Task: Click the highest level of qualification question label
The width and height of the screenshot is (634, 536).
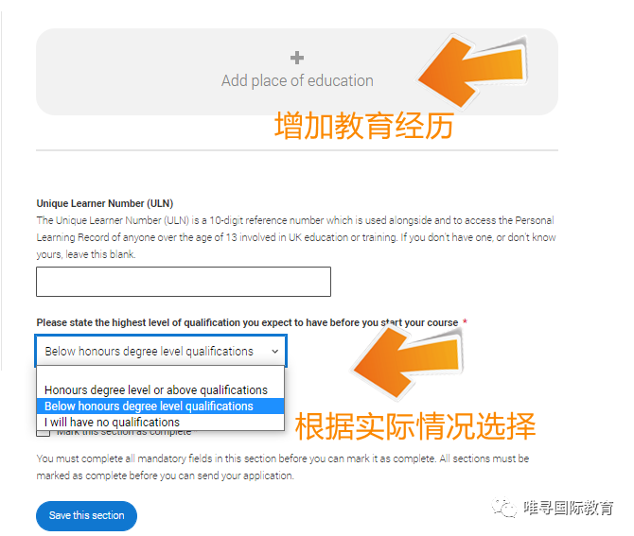Action: (247, 322)
